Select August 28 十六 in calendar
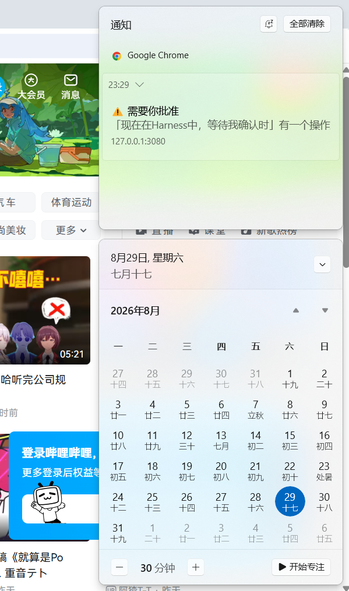The image size is (349, 591). (x=255, y=502)
